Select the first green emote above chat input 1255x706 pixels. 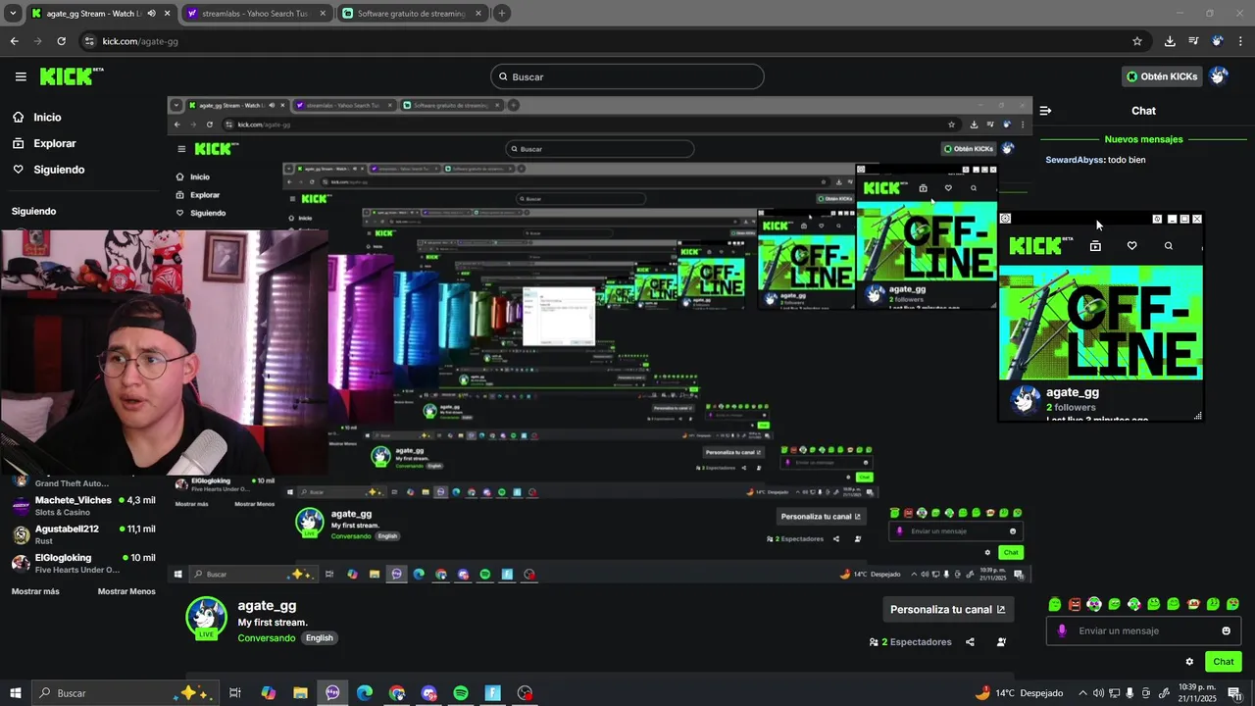pos(1054,604)
